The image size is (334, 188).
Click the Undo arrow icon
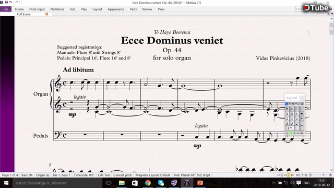click(10, 2)
